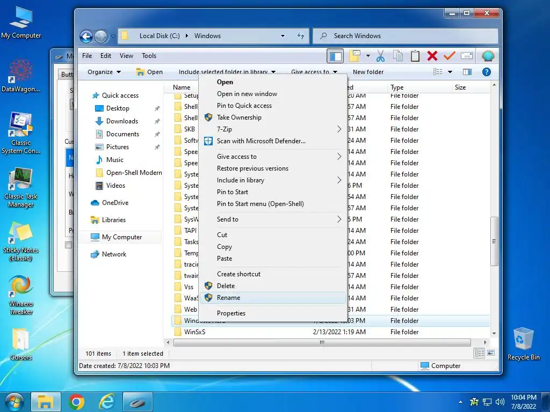Image resolution: width=550 pixels, height=412 pixels.
Task: Click the folder options toolbar icon
Action: point(354,56)
